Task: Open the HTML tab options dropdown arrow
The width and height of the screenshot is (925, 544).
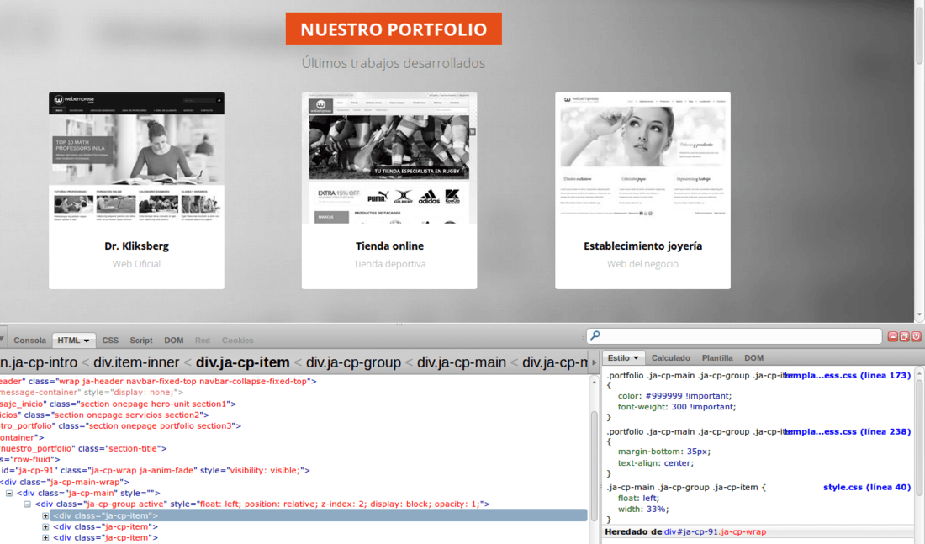Action: click(x=87, y=341)
